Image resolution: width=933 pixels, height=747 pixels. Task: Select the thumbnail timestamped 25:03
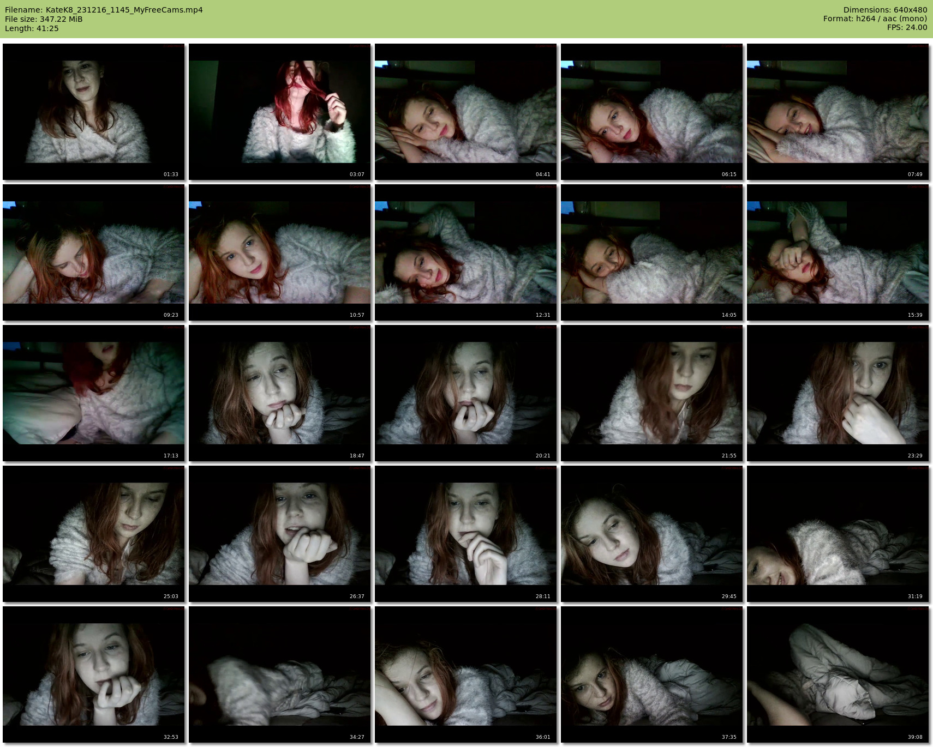click(x=93, y=534)
